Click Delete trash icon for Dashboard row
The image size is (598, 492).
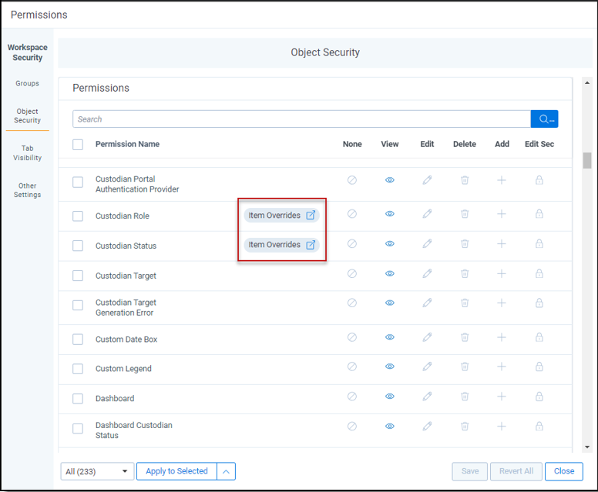pyautogui.click(x=465, y=397)
